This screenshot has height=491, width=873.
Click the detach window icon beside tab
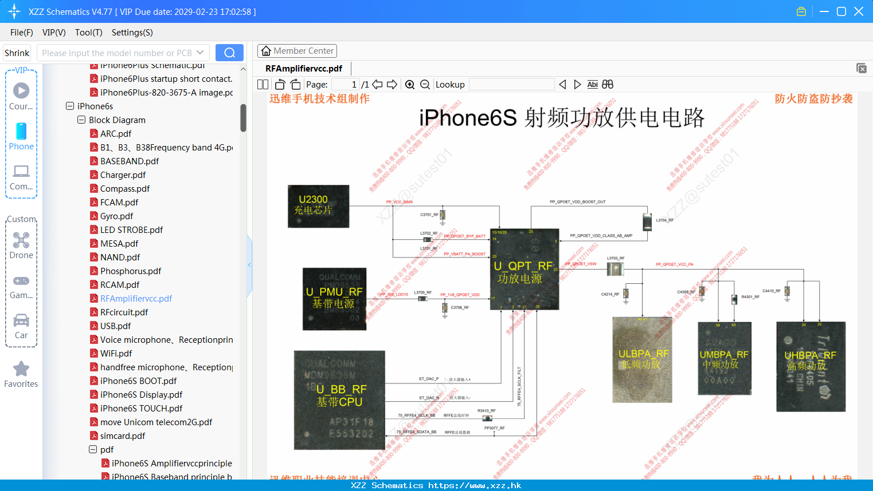pyautogui.click(x=861, y=68)
